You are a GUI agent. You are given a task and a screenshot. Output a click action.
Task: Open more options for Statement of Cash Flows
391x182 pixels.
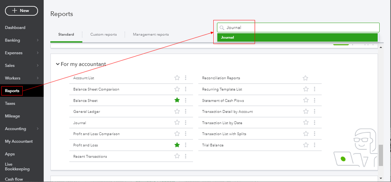314,100
